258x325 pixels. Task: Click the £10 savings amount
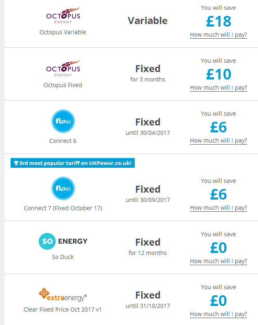(x=218, y=74)
